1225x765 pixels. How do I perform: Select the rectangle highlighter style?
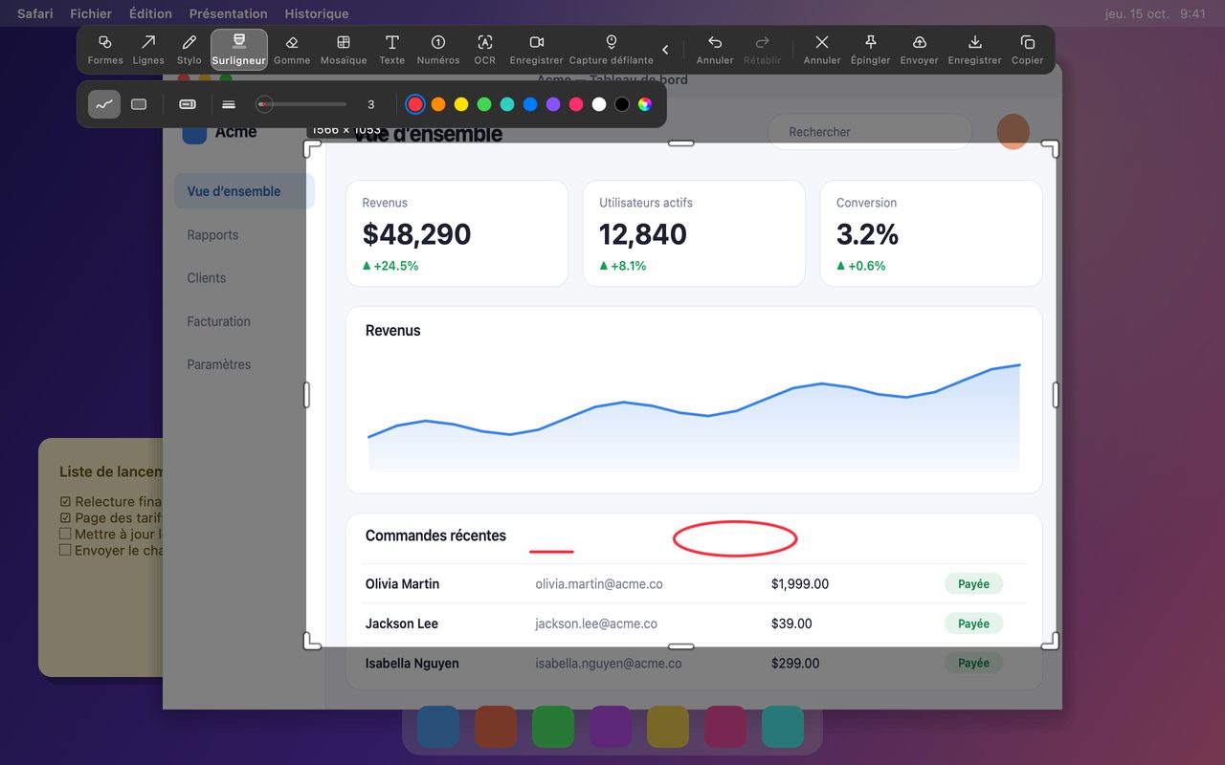[x=139, y=104]
